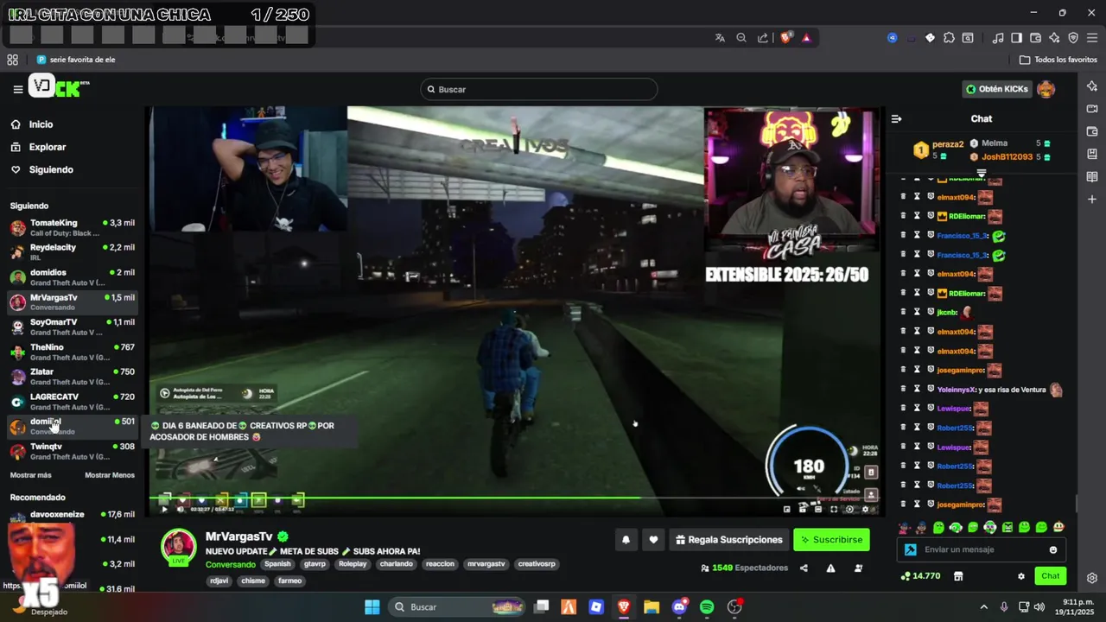Open Zlatar channel in following list

click(73, 377)
